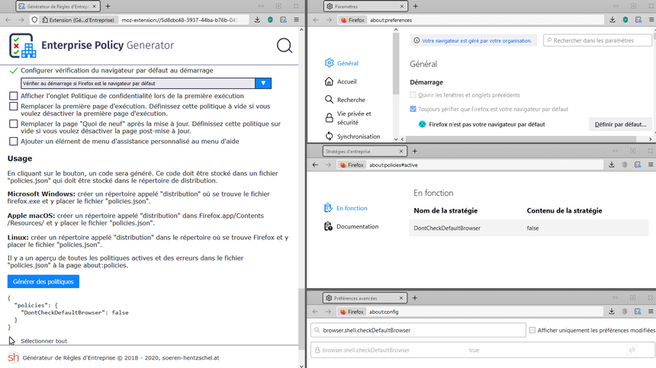Check Afficher uniquement les préférences modifiées
656x368 pixels.
[x=532, y=330]
